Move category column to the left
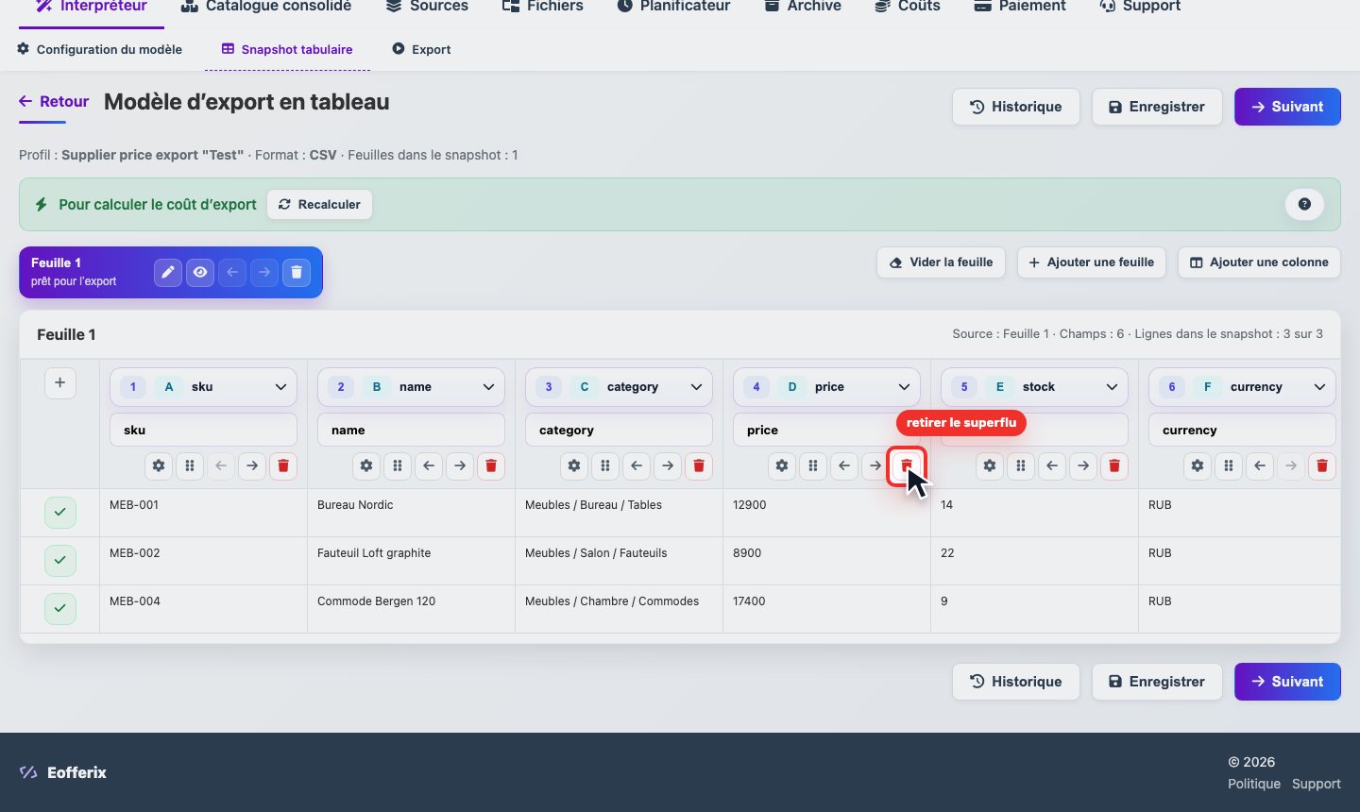 (x=637, y=465)
